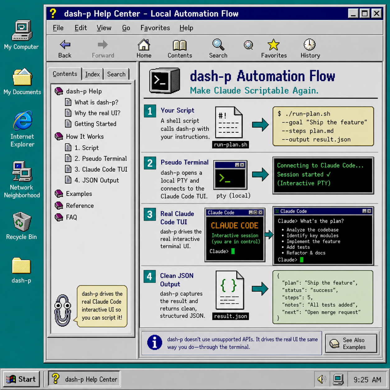Switch to the Index tab
390x390 pixels.
[x=92, y=74]
